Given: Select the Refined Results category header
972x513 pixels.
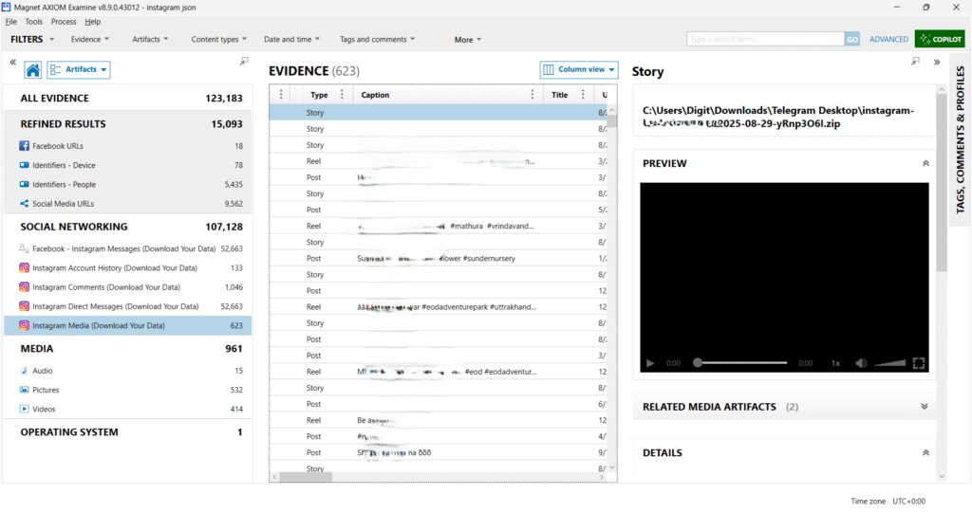Looking at the screenshot, I should click(x=128, y=124).
